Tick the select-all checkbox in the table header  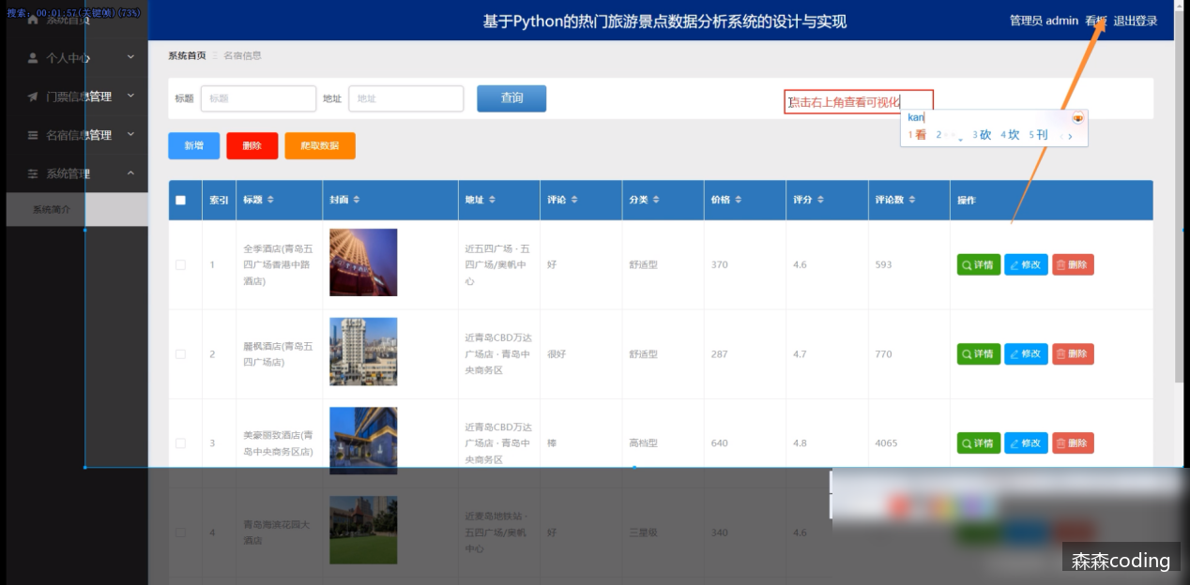181,200
